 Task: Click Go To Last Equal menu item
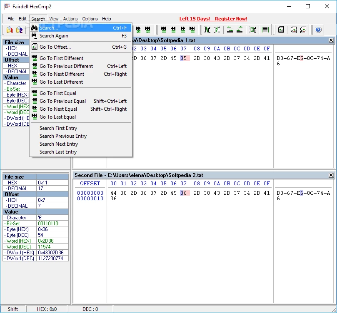pyautogui.click(x=58, y=117)
